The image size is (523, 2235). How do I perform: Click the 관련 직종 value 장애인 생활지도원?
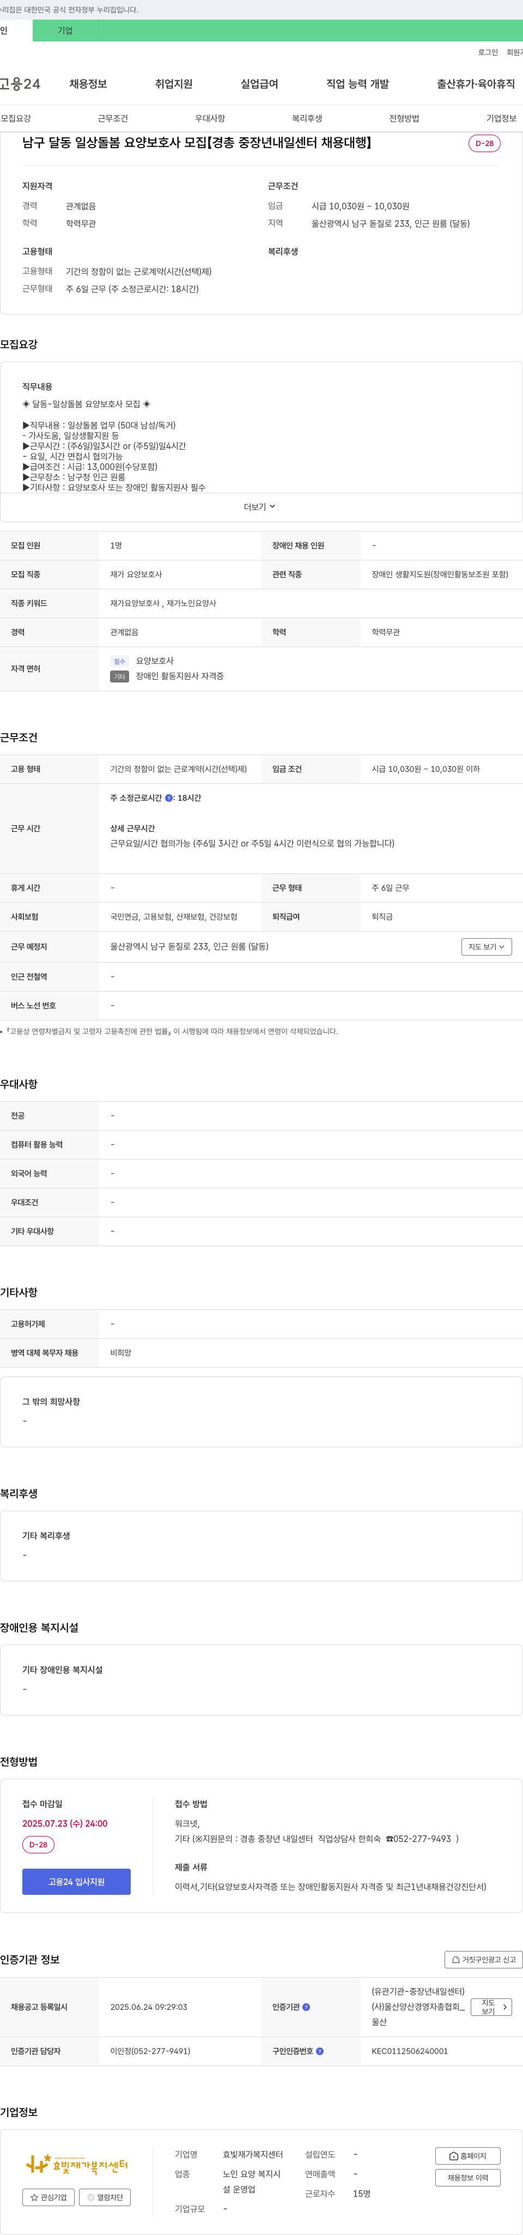click(440, 575)
